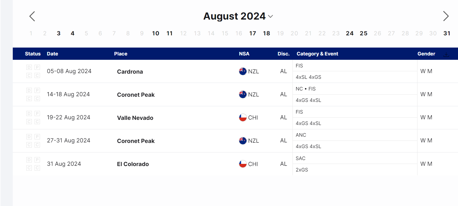Select day 10 in date strip
The height and width of the screenshot is (206, 458).
tap(155, 33)
